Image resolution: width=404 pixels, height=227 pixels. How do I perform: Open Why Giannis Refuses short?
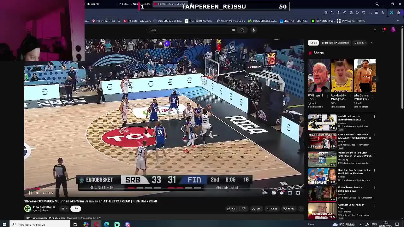(365, 75)
